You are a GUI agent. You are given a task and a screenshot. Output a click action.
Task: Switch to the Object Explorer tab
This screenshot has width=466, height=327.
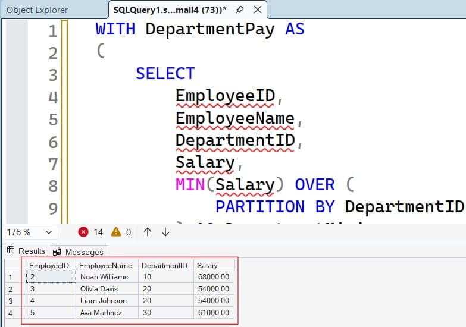pyautogui.click(x=37, y=10)
